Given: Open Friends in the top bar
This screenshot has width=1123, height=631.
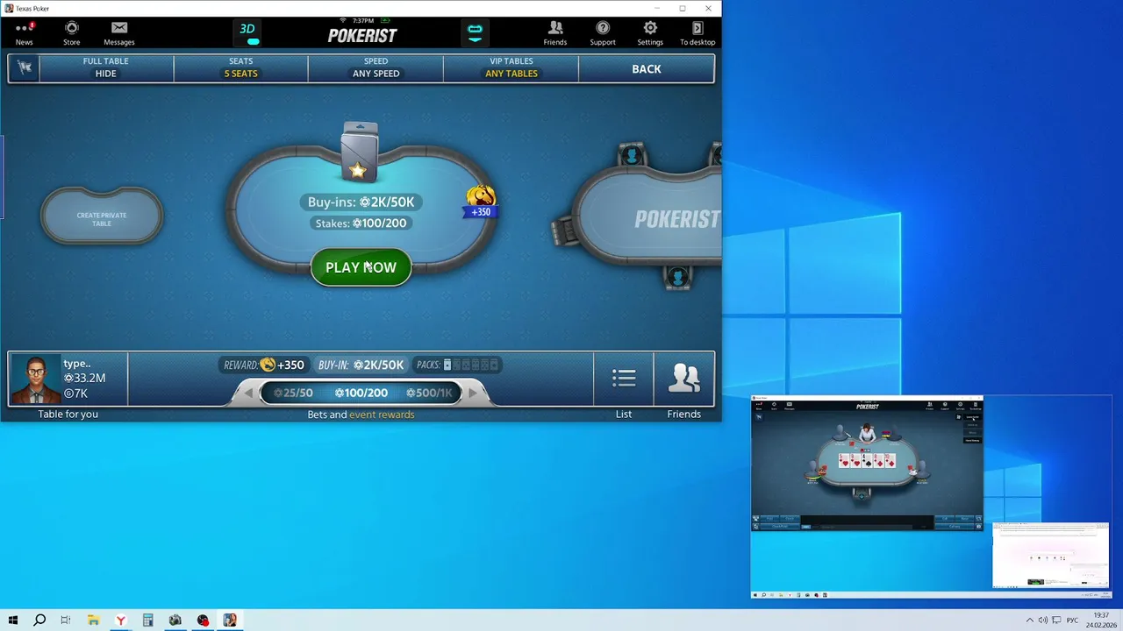Looking at the screenshot, I should tap(555, 33).
